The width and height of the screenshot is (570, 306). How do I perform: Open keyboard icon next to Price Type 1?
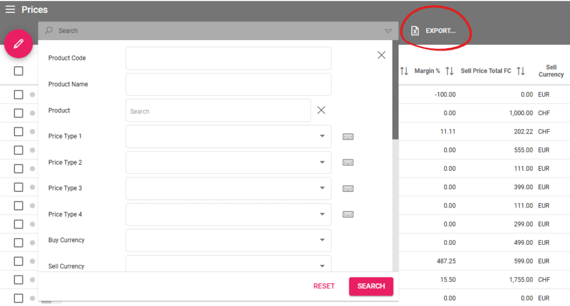tap(348, 137)
